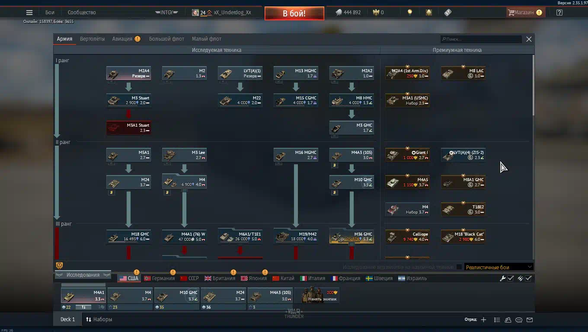The height and width of the screenshot is (332, 588).
Task: Click the Sweden flag icon
Action: [x=369, y=278]
